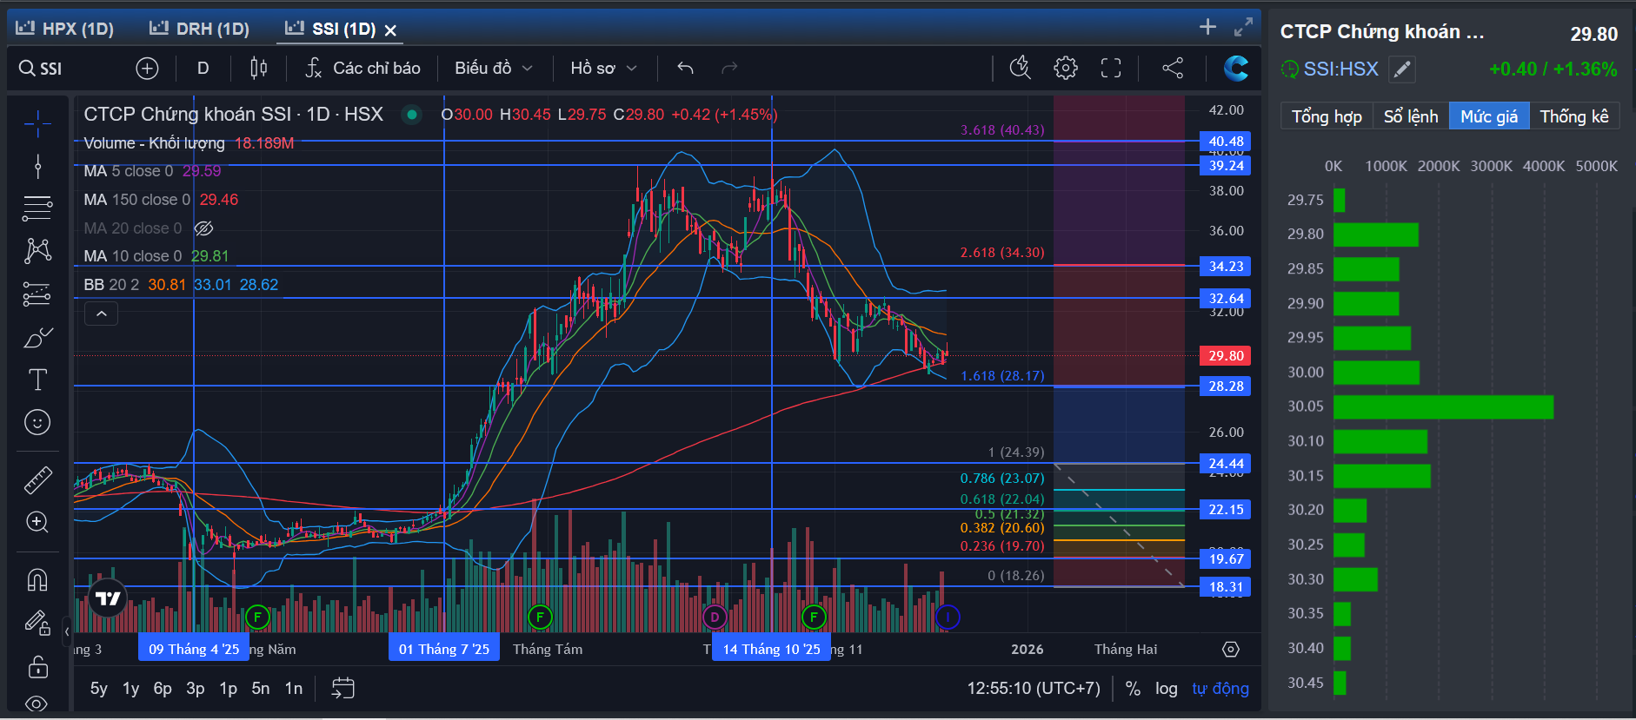This screenshot has width=1636, height=720.
Task: Toggle magnet mode for drawings
Action: 37,579
